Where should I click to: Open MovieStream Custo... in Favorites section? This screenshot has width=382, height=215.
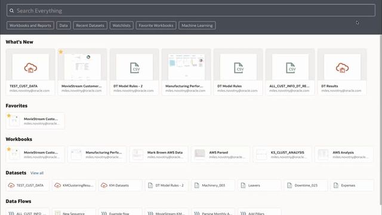point(35,121)
